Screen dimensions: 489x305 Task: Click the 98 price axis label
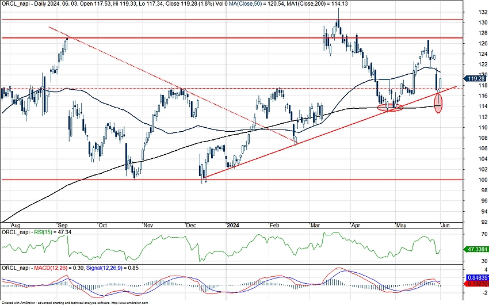tap(484, 190)
